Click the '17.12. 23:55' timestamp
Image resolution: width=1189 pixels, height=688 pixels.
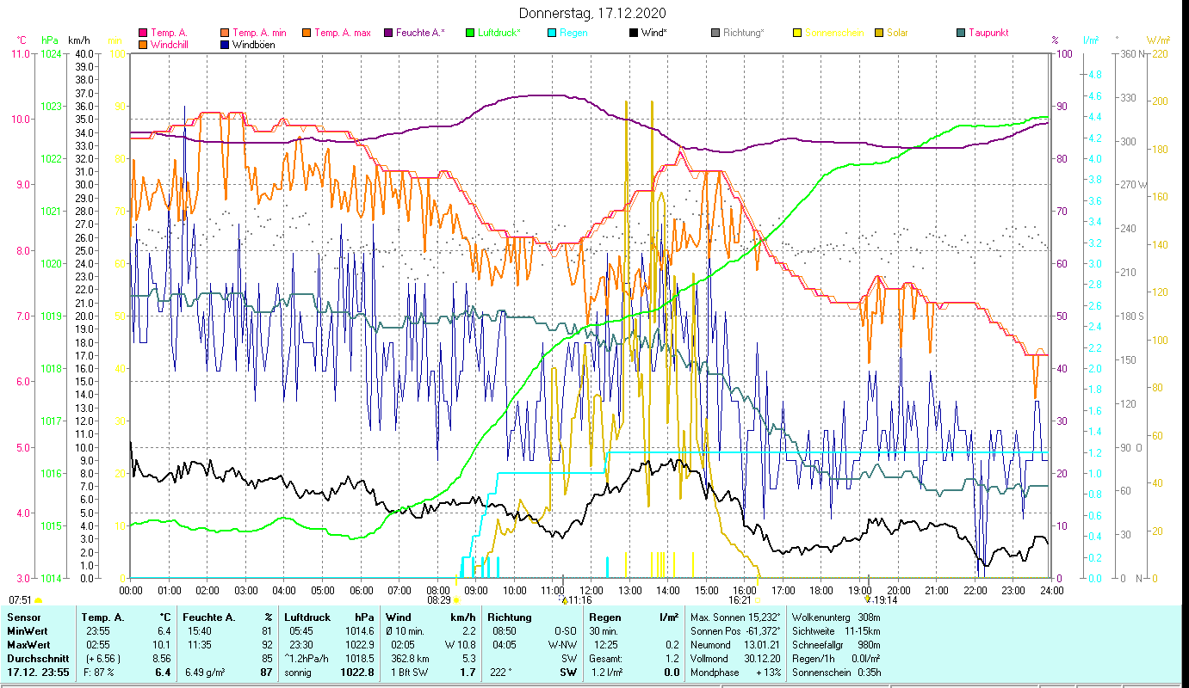coord(40,673)
